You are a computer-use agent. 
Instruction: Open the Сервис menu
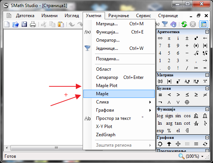[143, 16]
